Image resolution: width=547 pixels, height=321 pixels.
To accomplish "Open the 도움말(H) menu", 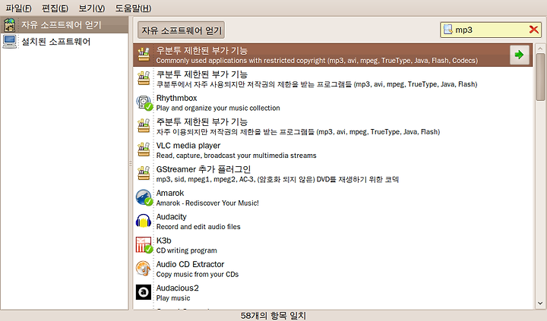I will [133, 8].
